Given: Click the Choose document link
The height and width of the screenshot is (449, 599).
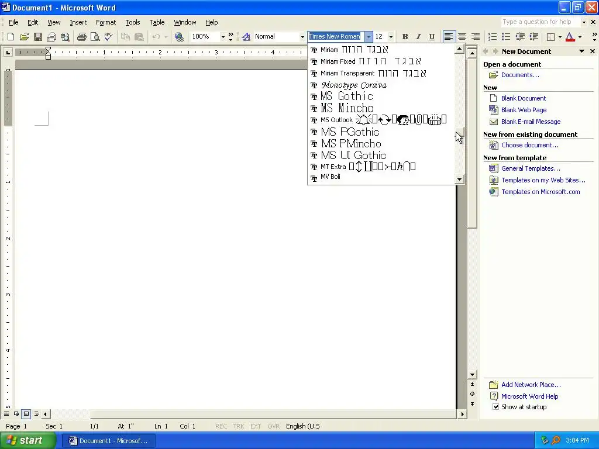Looking at the screenshot, I should tap(530, 145).
